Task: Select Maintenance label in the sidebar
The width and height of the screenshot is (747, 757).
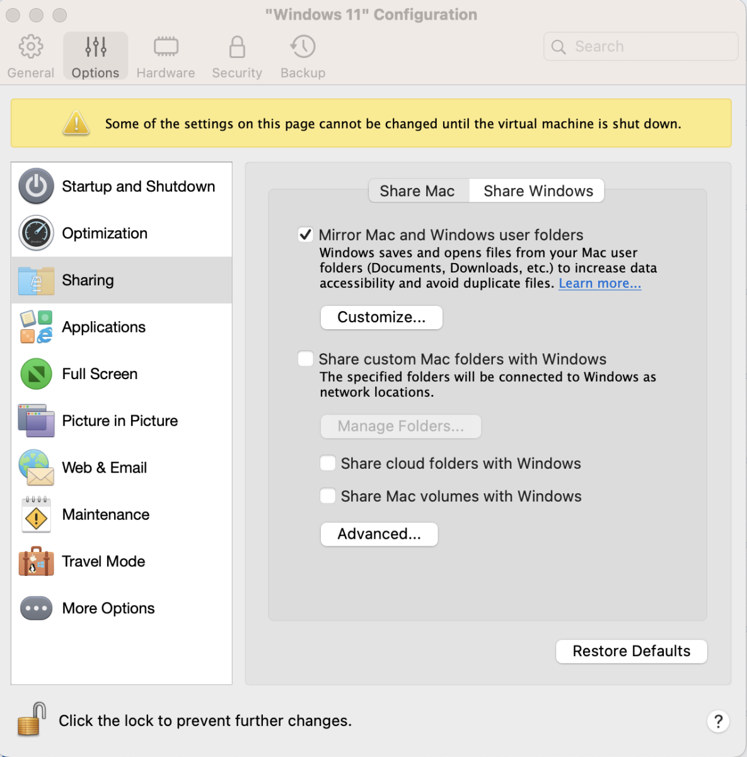Action: click(x=106, y=514)
